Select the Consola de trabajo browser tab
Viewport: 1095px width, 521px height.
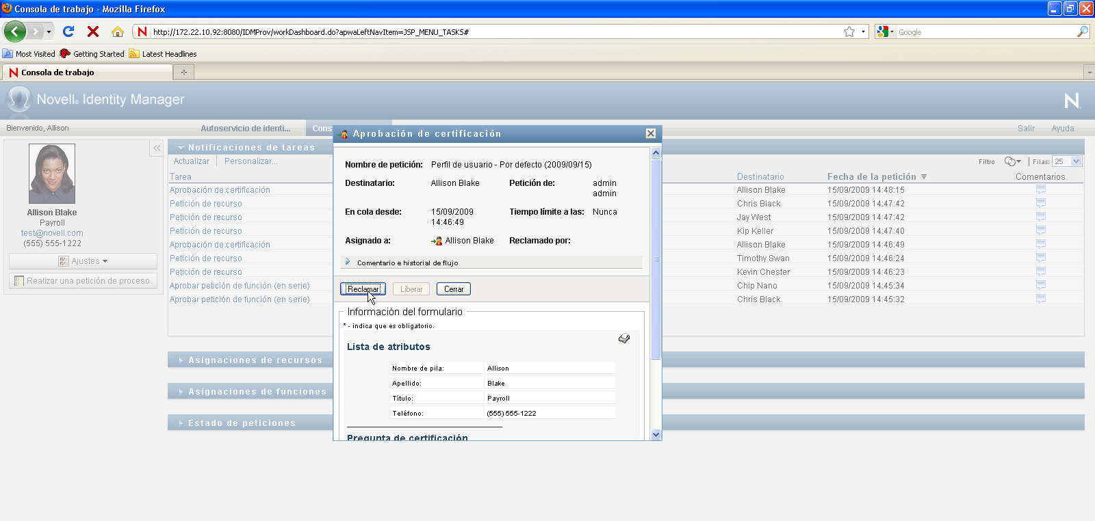tap(88, 72)
